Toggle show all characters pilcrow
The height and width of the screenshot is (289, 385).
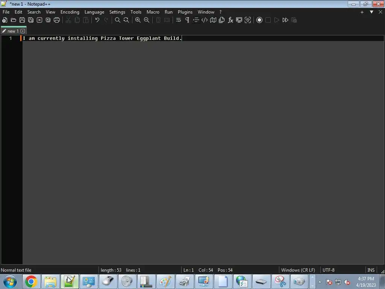[x=187, y=20]
